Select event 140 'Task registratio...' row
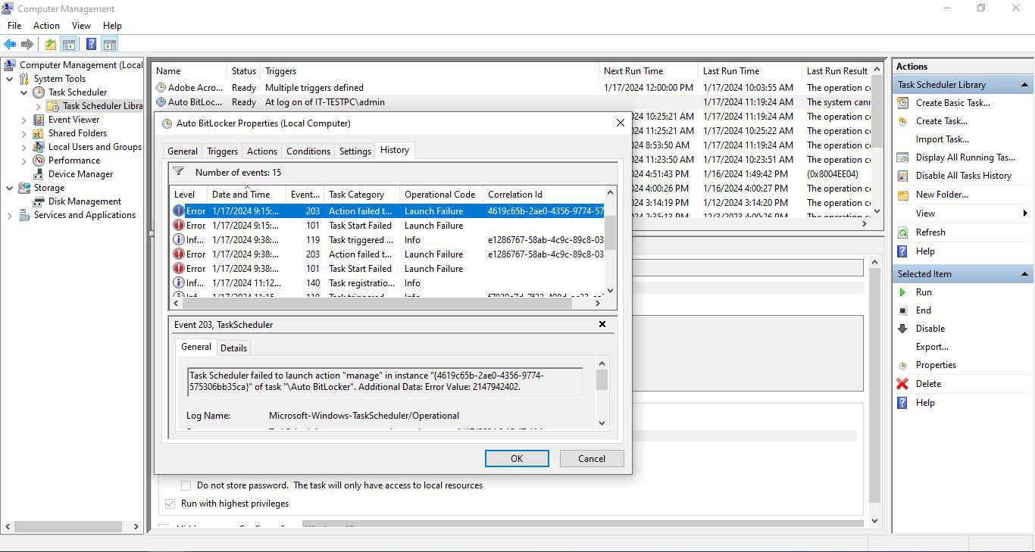 [x=388, y=283]
